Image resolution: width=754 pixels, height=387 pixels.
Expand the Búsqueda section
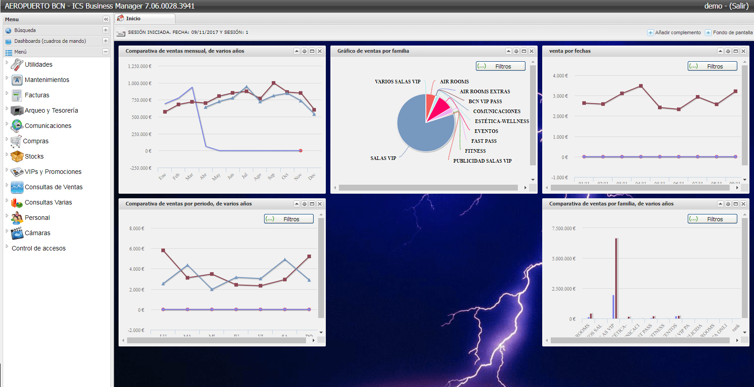pos(105,30)
